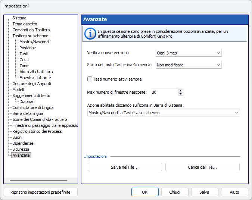Select Tastiera su schermo tree item
252x200 pixels.
click(30, 36)
